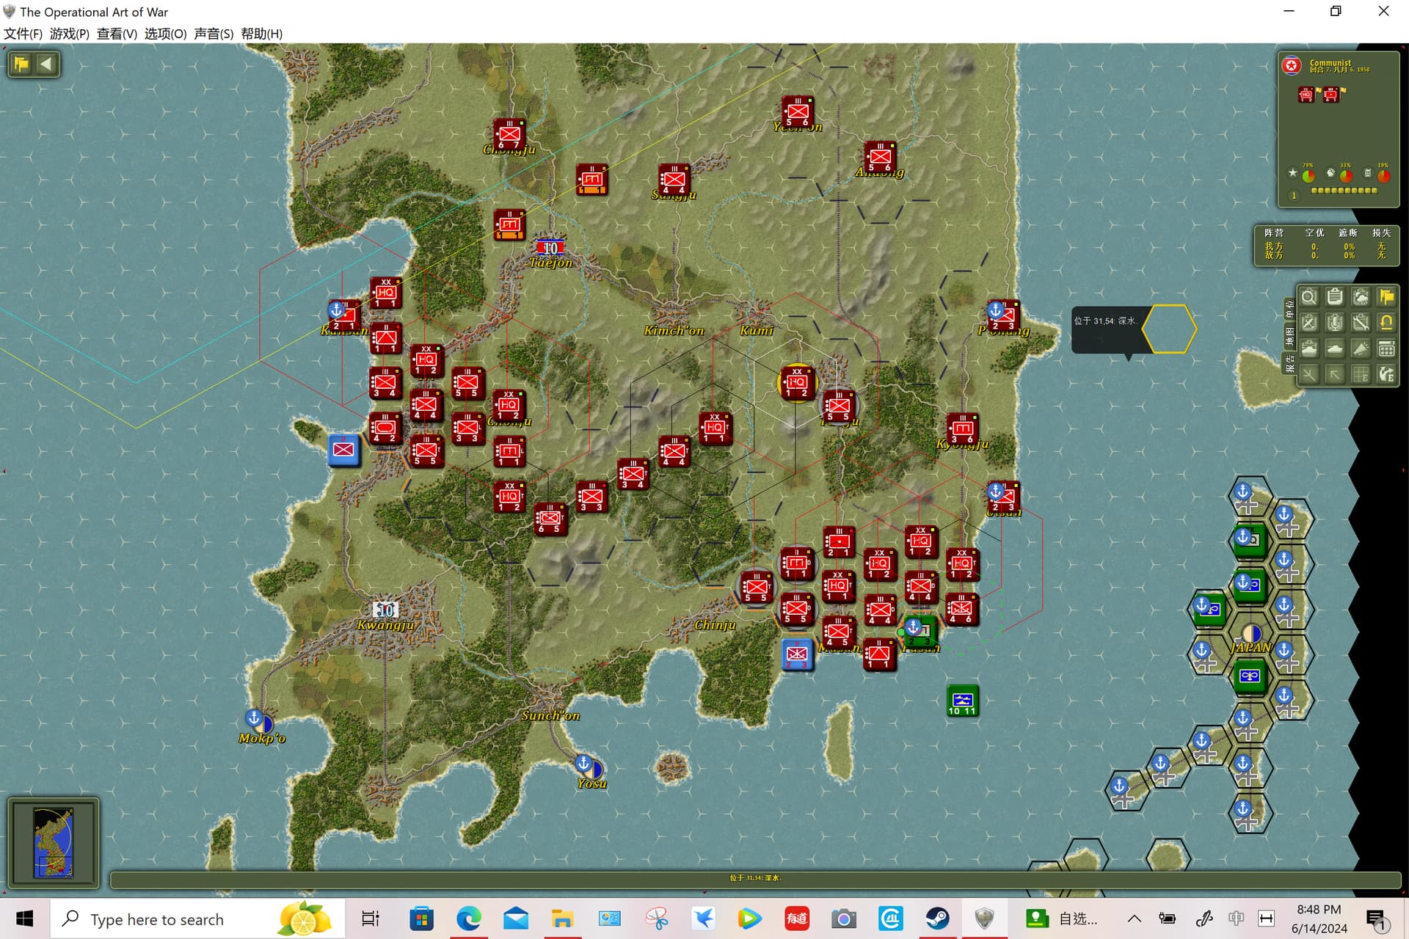Click the 79% proficiency pie gauge
The image size is (1409, 939).
coord(1308,175)
